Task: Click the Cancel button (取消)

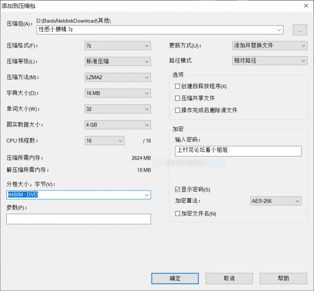Action: coord(229,278)
